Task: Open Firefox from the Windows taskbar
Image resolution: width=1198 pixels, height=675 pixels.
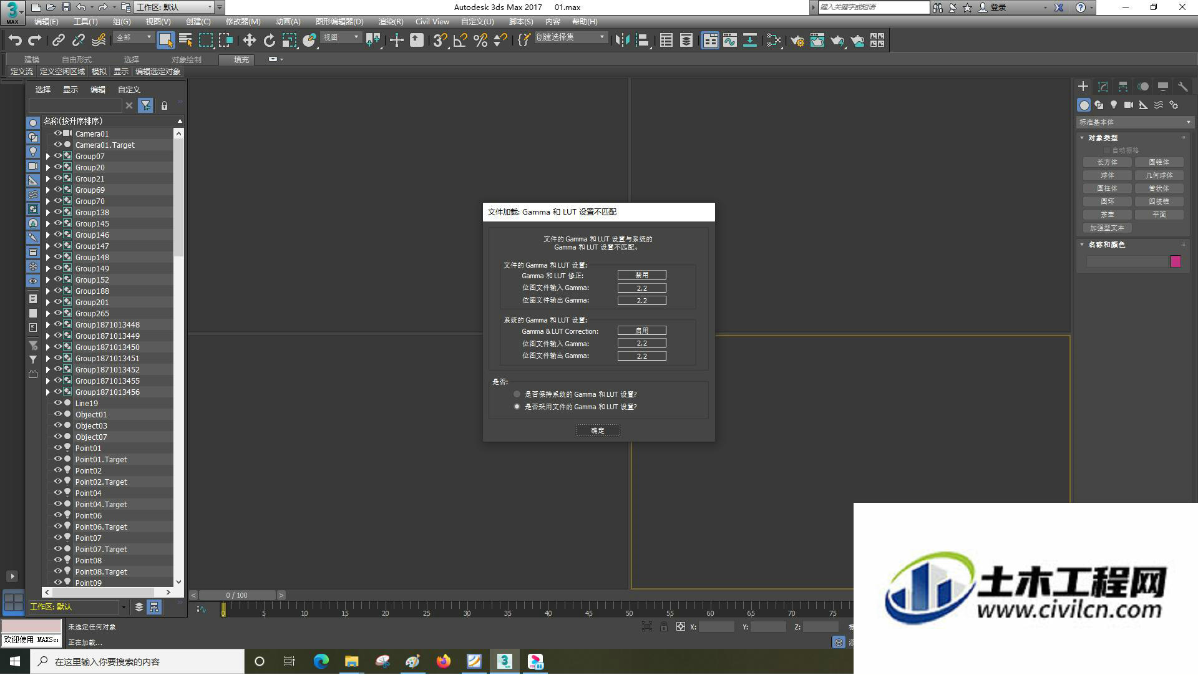Action: (x=444, y=661)
